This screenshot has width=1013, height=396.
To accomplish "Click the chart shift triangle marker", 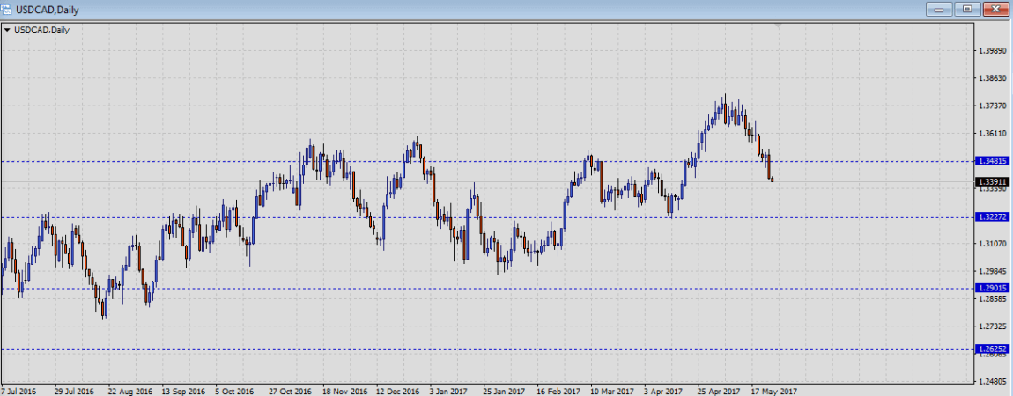I will click(778, 26).
